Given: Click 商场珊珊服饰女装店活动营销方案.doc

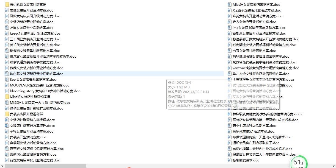Looking at the screenshot, I should pyautogui.click(x=261, y=56).
